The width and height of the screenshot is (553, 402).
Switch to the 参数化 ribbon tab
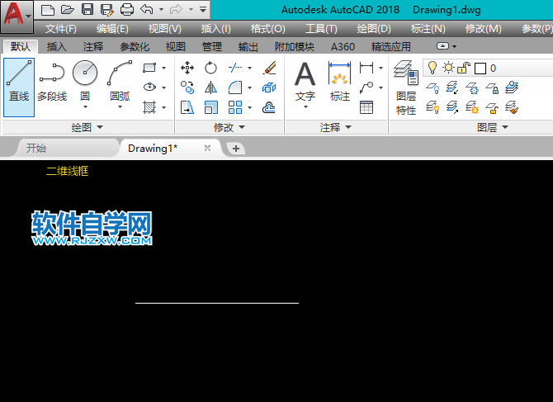(135, 46)
